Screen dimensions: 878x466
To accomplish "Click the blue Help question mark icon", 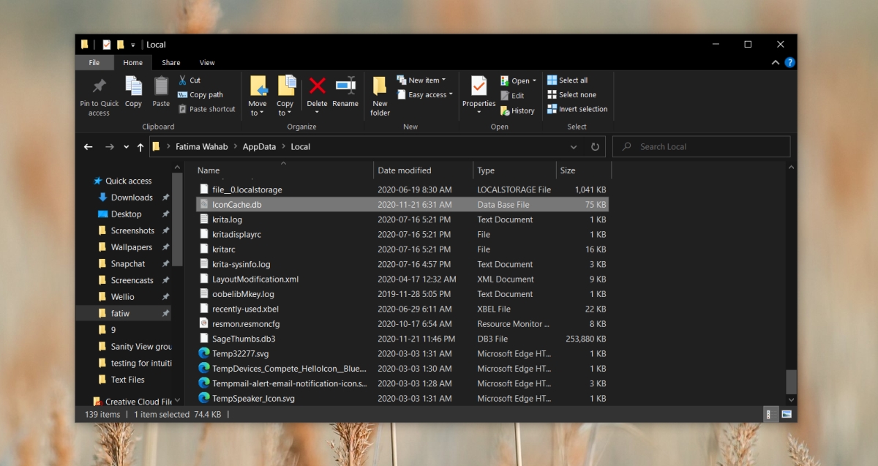I will tap(789, 63).
